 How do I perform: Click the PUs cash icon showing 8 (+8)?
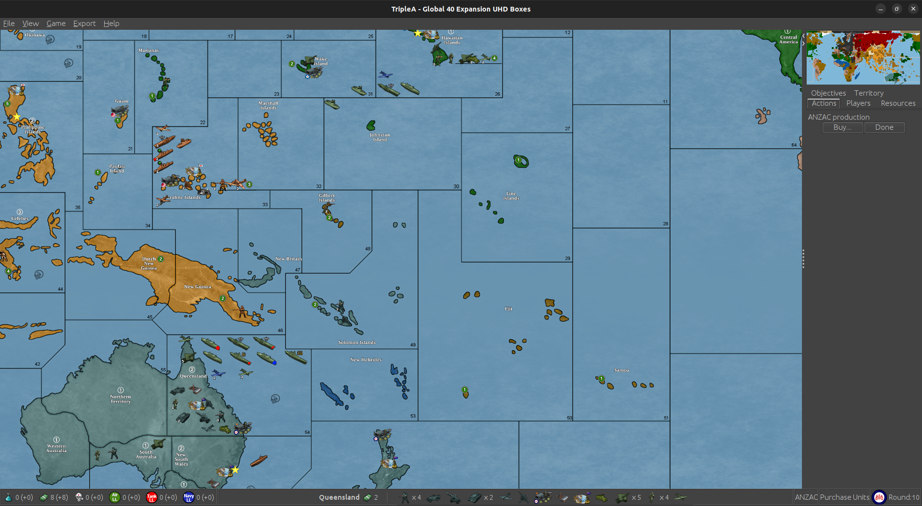click(44, 497)
